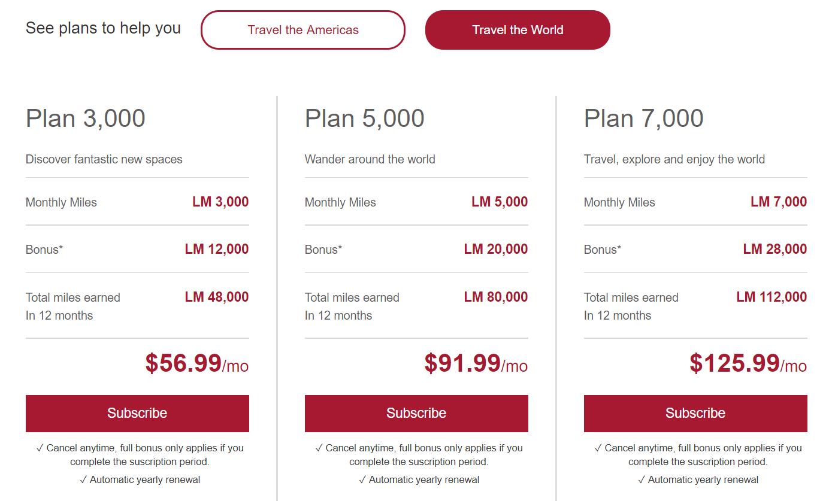Image resolution: width=832 pixels, height=501 pixels.
Task: Select the Travel the World tab
Action: click(x=518, y=30)
